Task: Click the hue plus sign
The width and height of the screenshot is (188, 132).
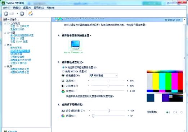Action: point(128,116)
